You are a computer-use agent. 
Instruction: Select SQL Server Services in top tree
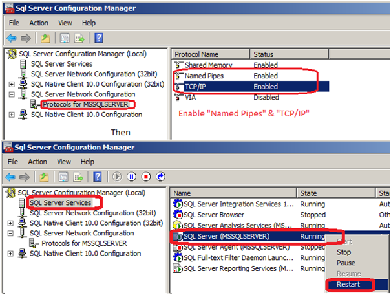point(61,64)
